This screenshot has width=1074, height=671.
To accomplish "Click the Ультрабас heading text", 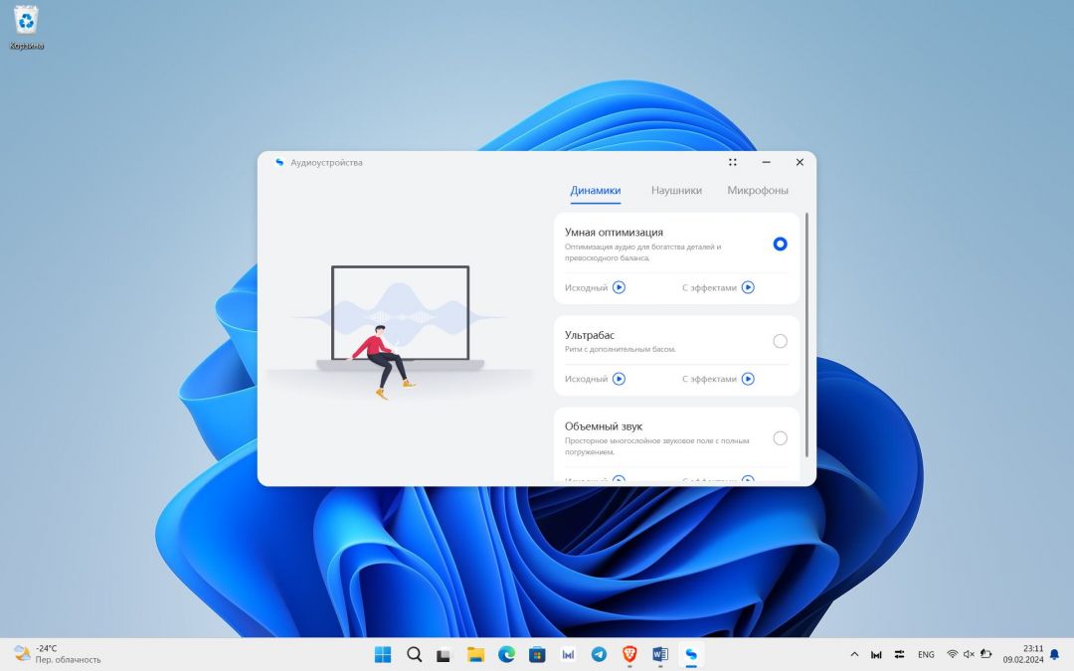I will 590,335.
